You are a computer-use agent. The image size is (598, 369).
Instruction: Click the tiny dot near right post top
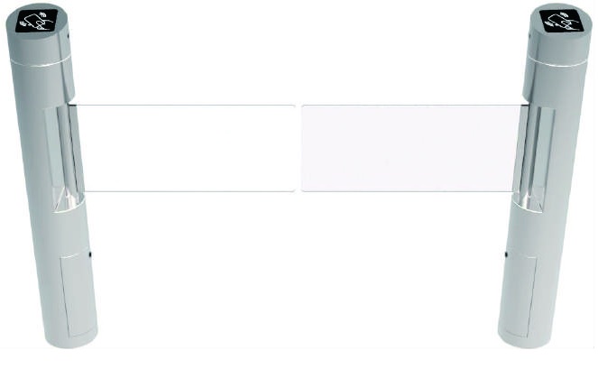(x=529, y=36)
